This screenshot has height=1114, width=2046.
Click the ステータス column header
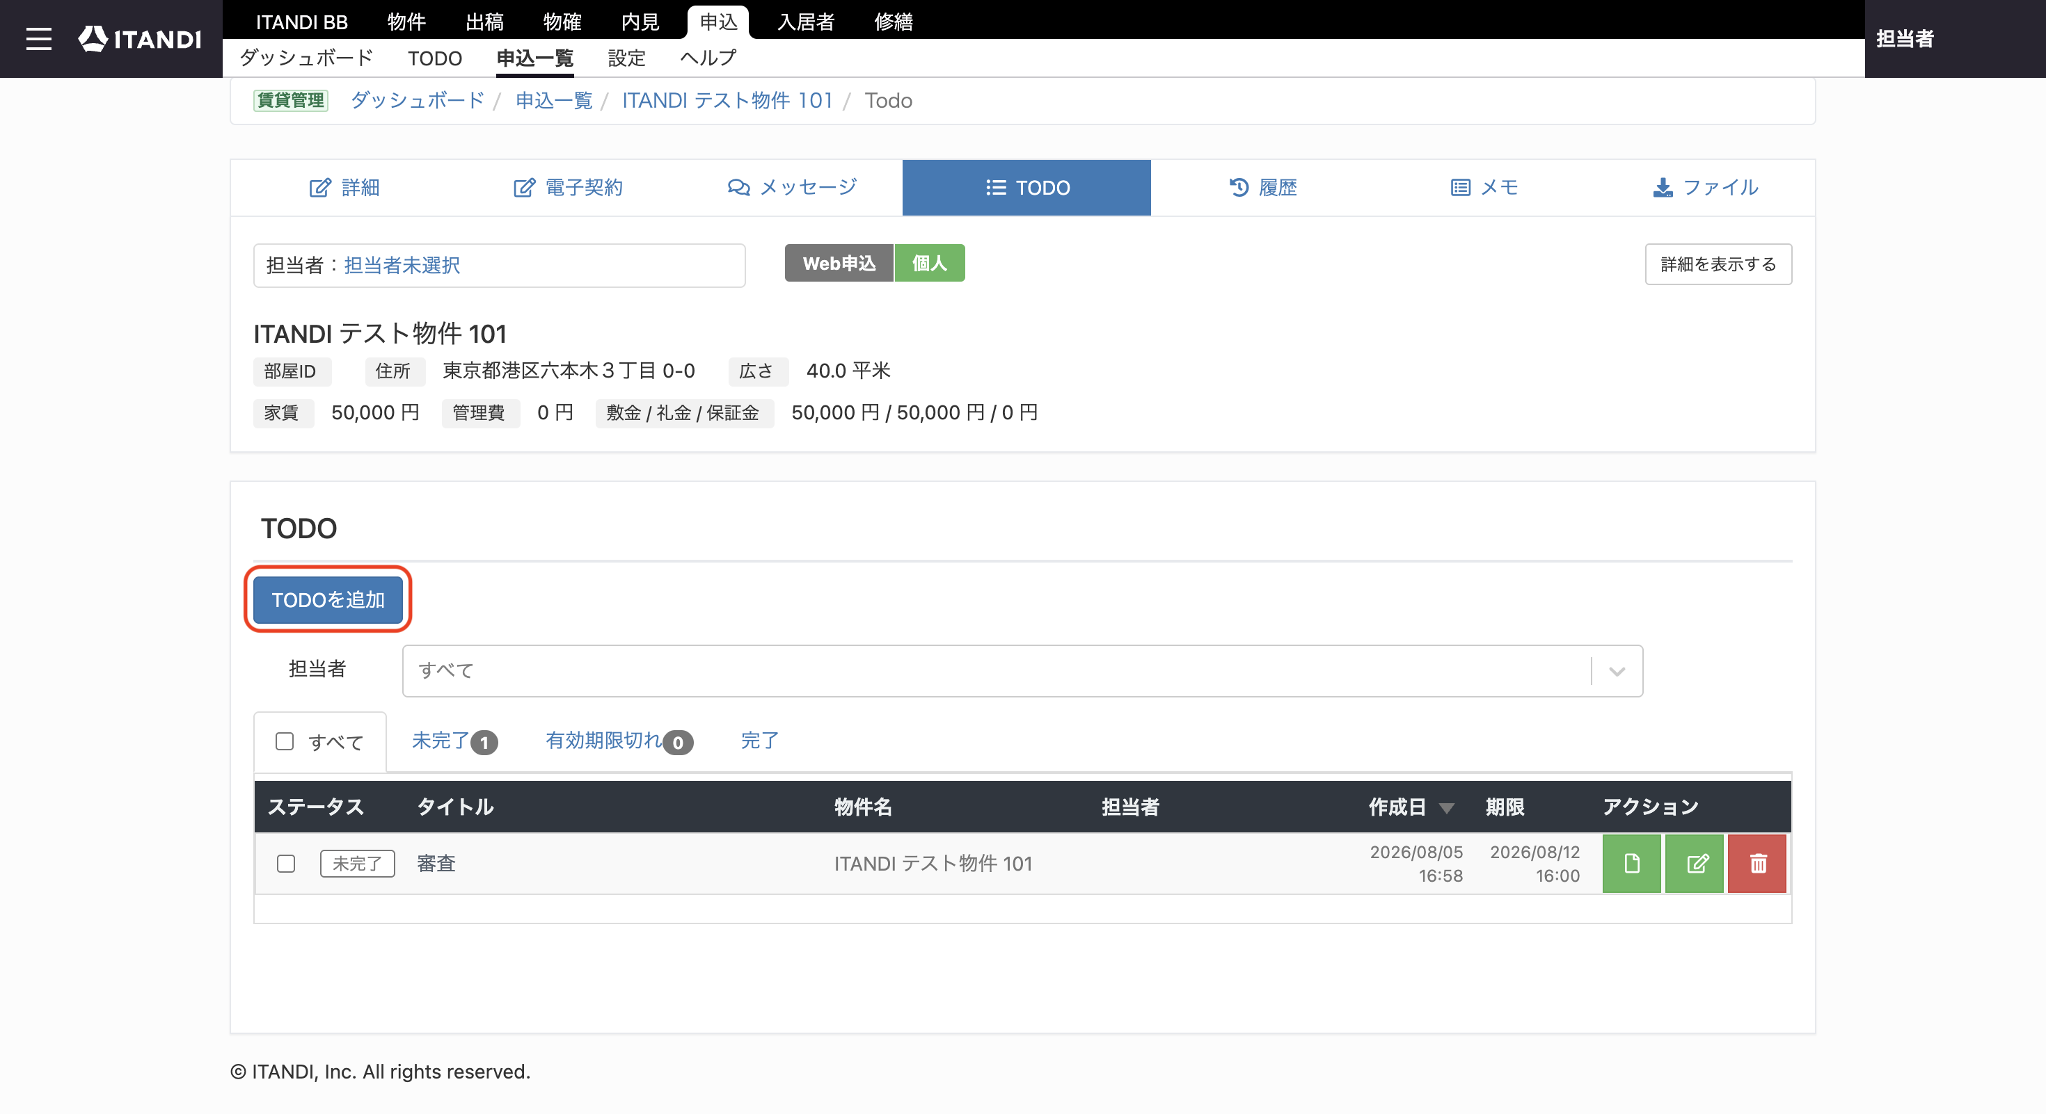(x=315, y=808)
